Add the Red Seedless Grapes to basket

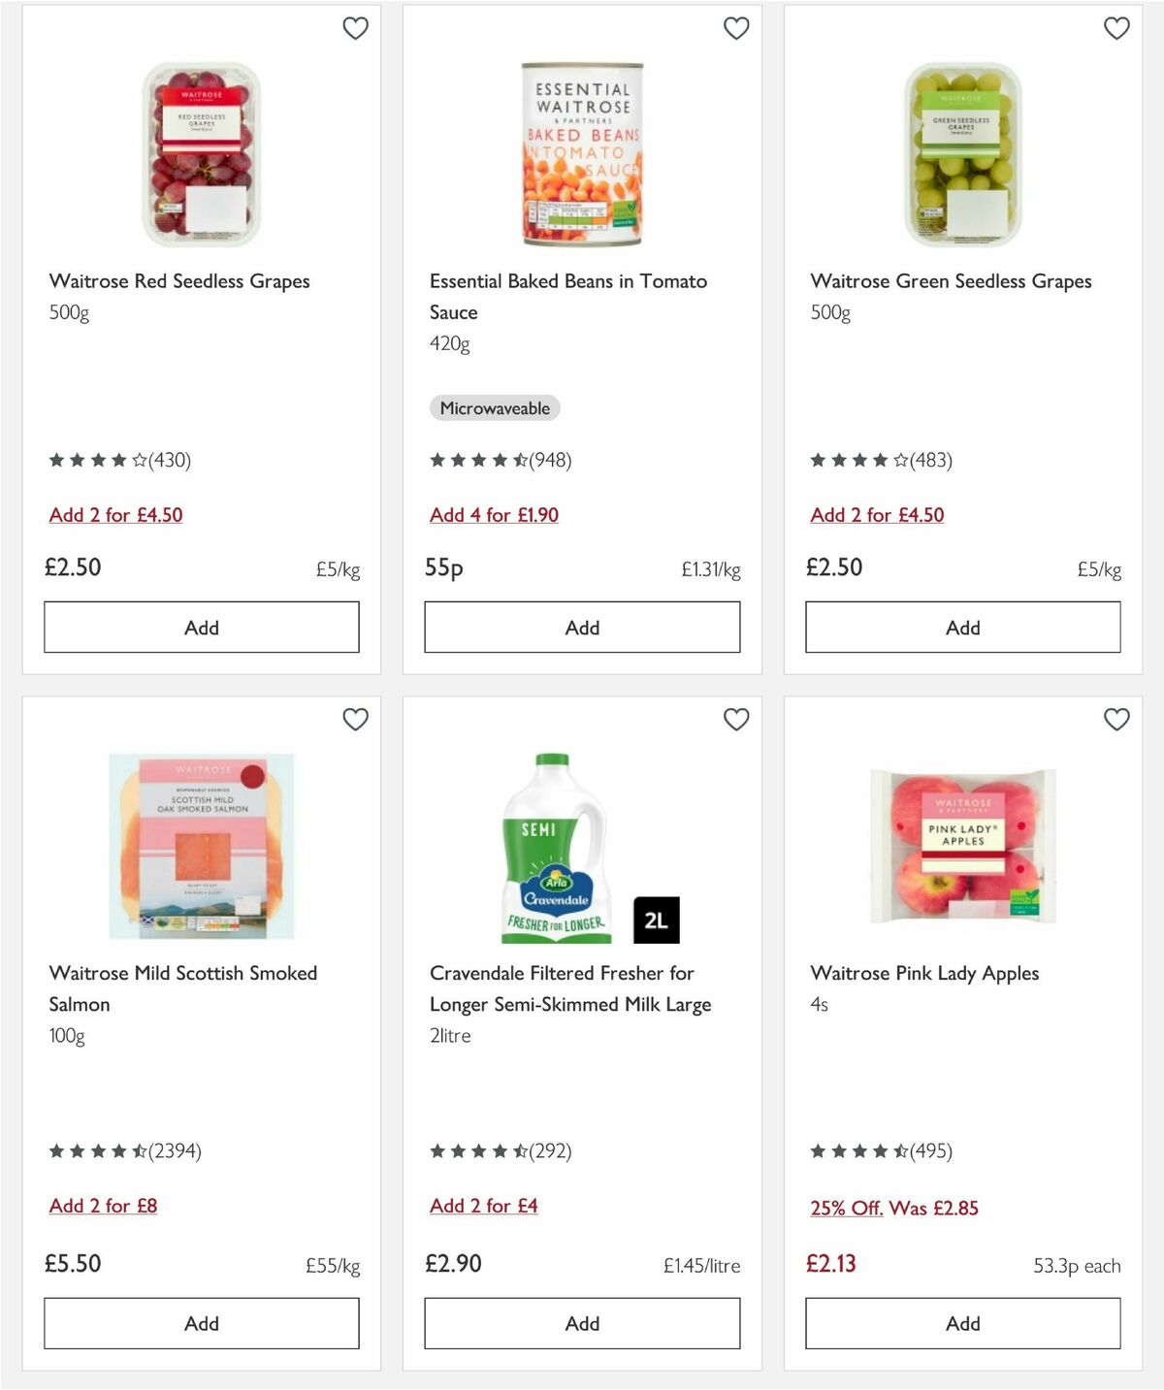point(201,627)
